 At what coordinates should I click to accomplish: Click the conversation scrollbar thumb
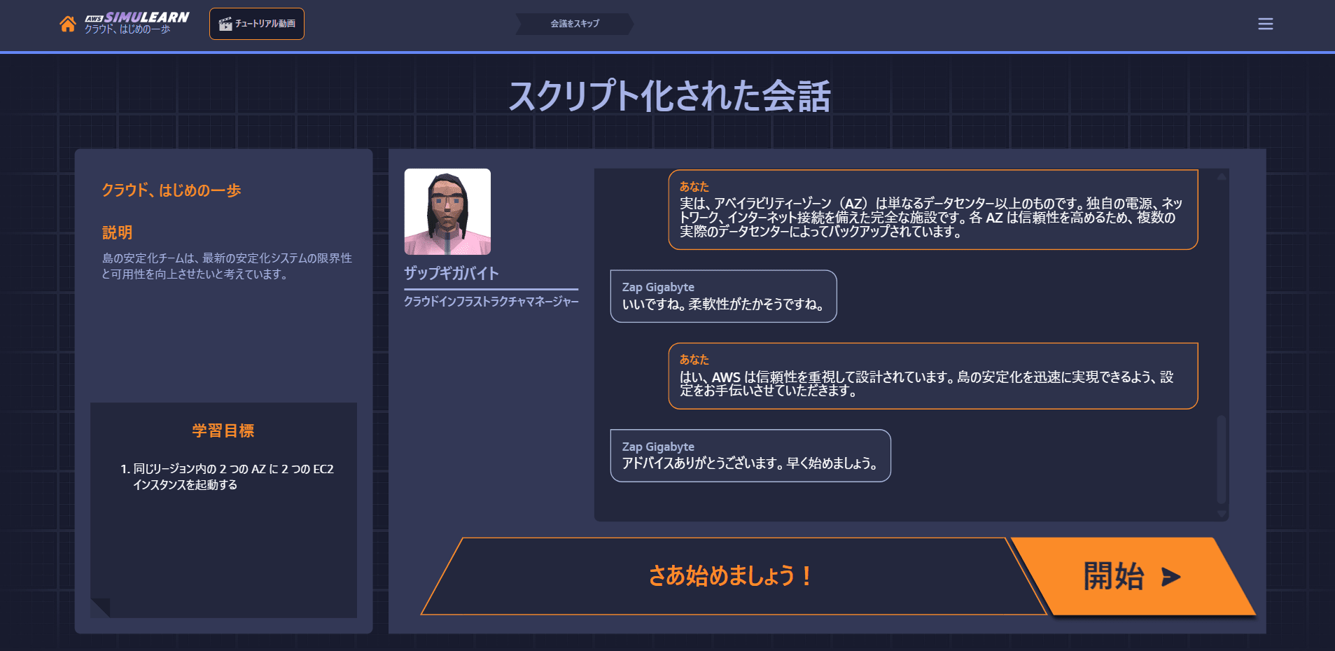pyautogui.click(x=1222, y=459)
